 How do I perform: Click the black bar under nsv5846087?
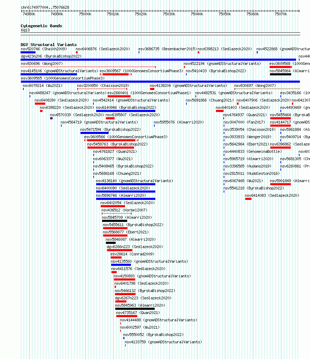(111, 243)
